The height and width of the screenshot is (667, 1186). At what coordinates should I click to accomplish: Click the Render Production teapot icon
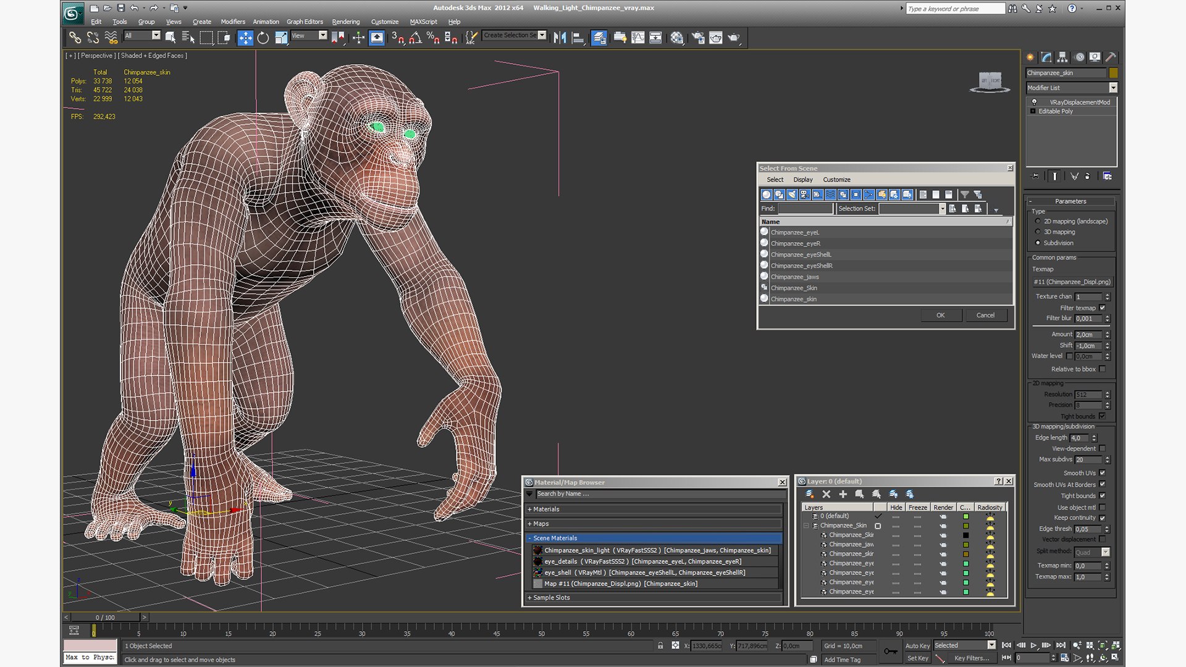tap(733, 38)
